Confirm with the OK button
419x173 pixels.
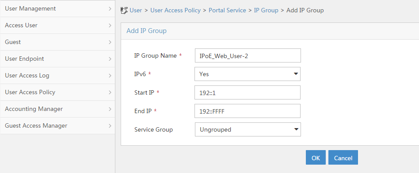tap(316, 158)
